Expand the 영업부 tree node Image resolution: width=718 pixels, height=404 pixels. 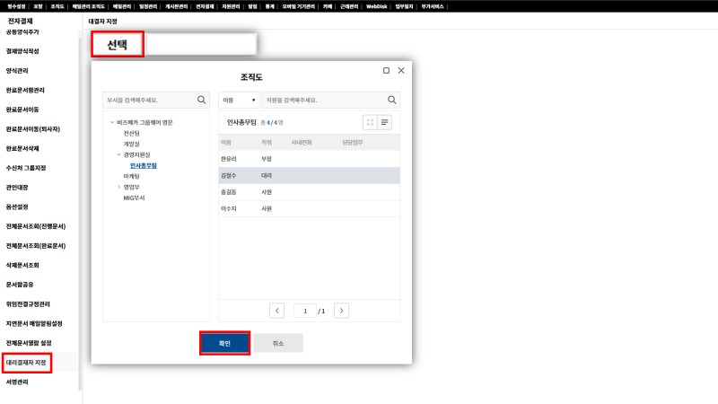[118, 187]
